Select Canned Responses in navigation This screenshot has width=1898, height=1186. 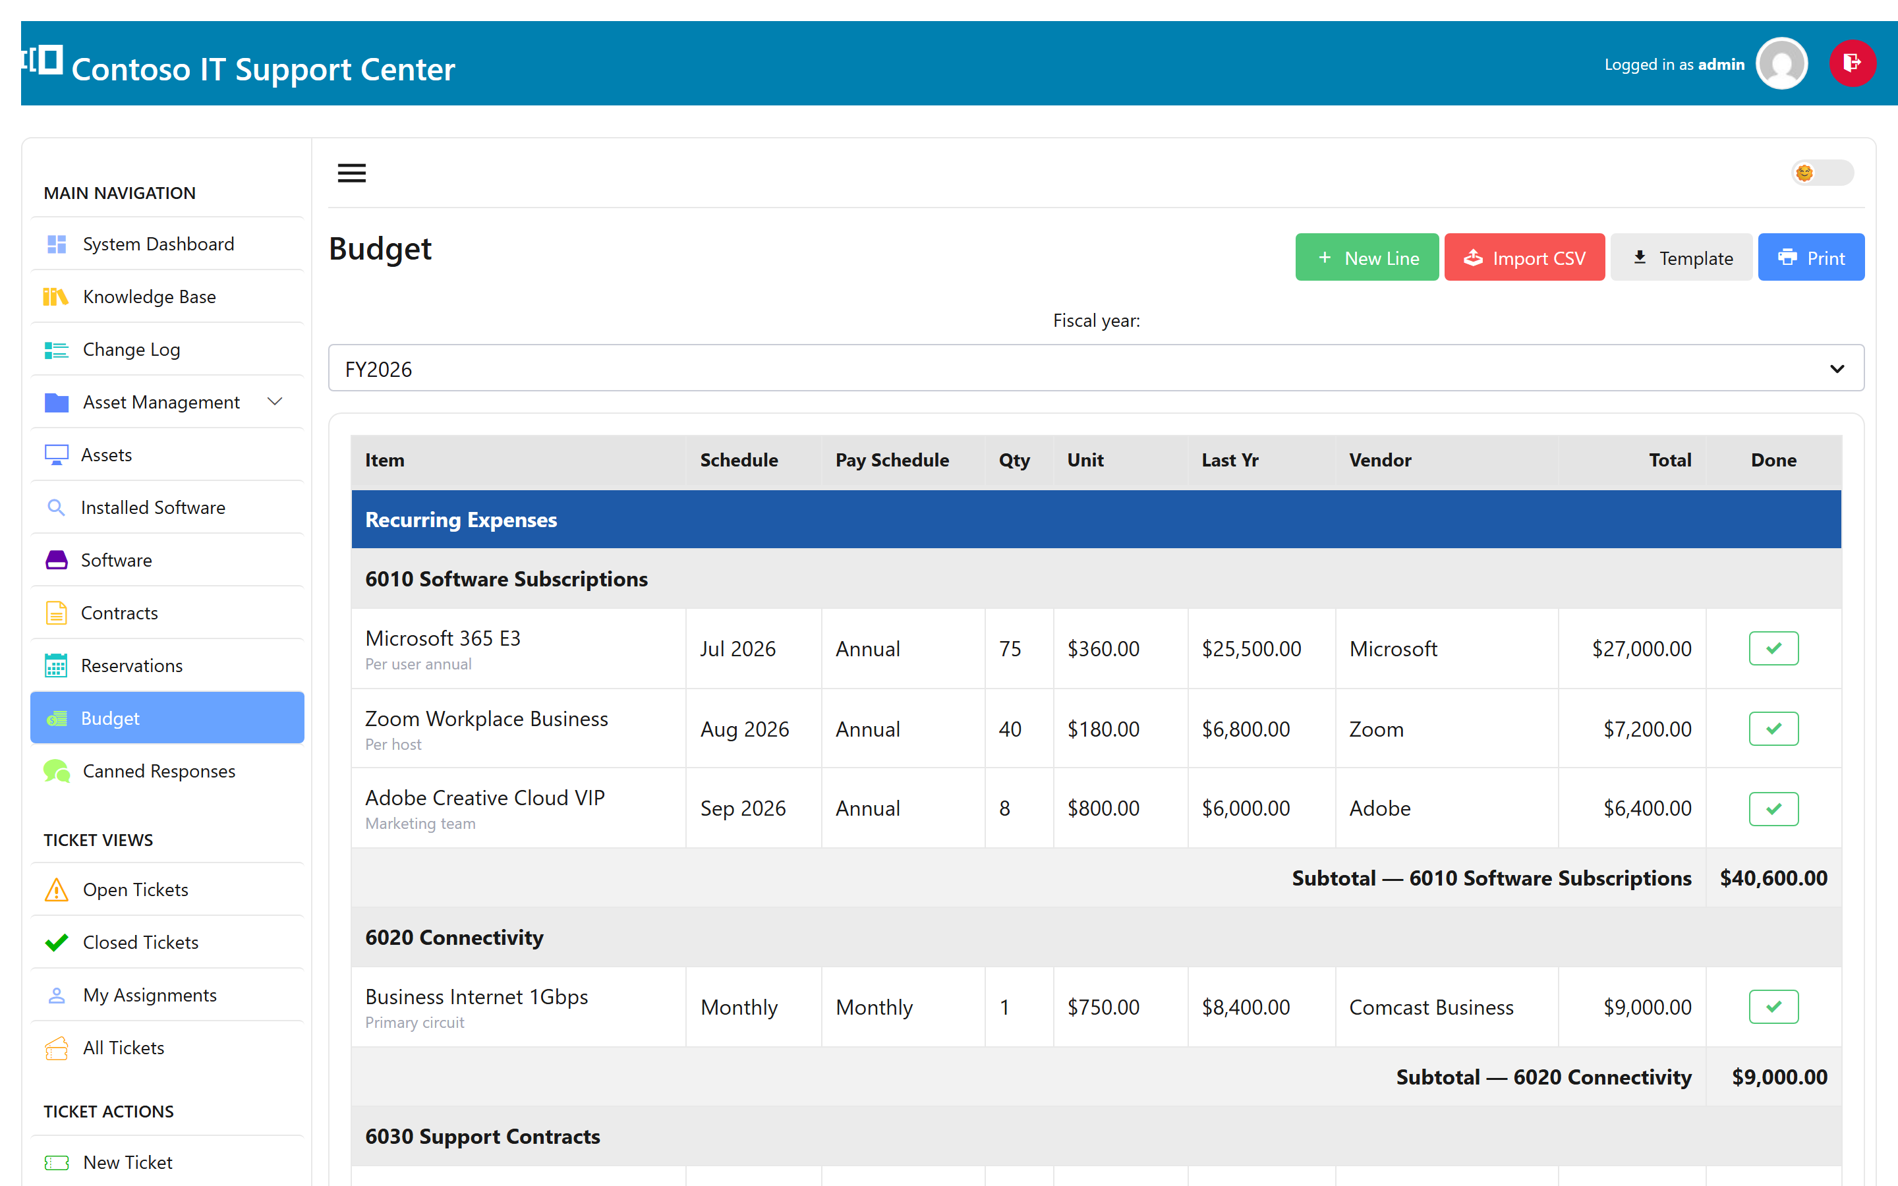(167, 771)
